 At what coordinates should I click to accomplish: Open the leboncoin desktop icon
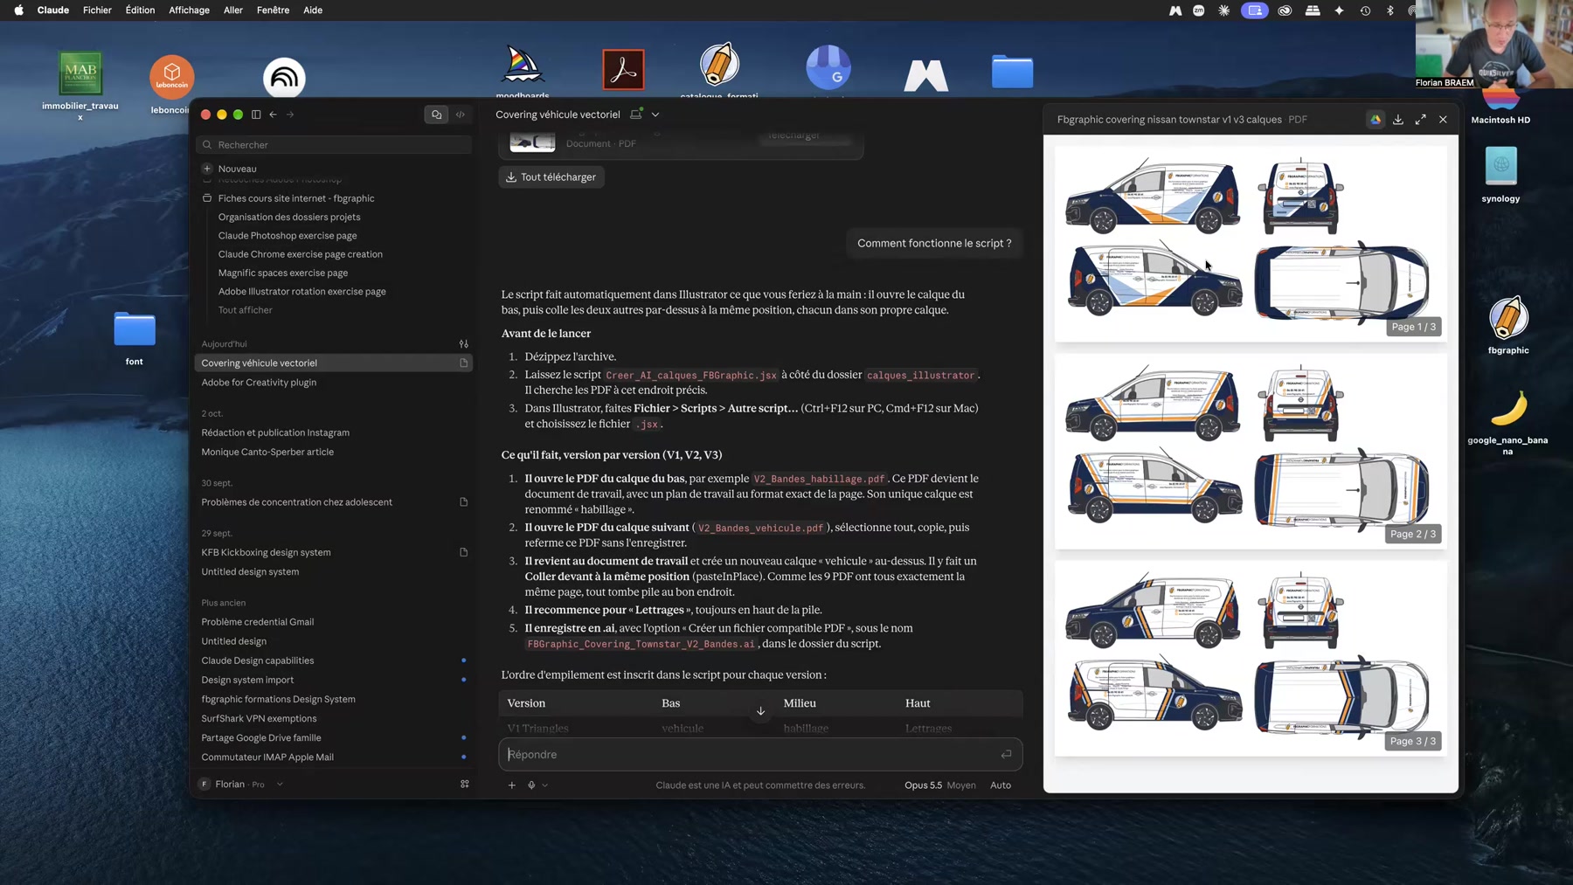coord(171,85)
